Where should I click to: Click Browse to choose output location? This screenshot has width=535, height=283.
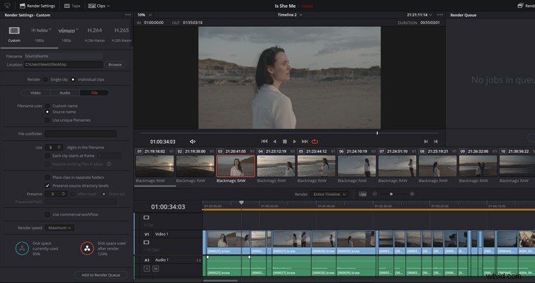[115, 64]
